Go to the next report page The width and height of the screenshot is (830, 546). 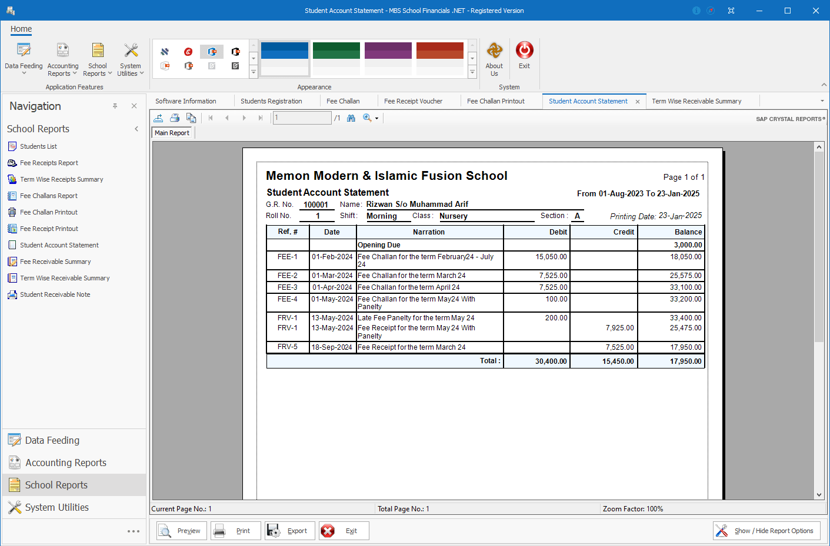coord(244,118)
